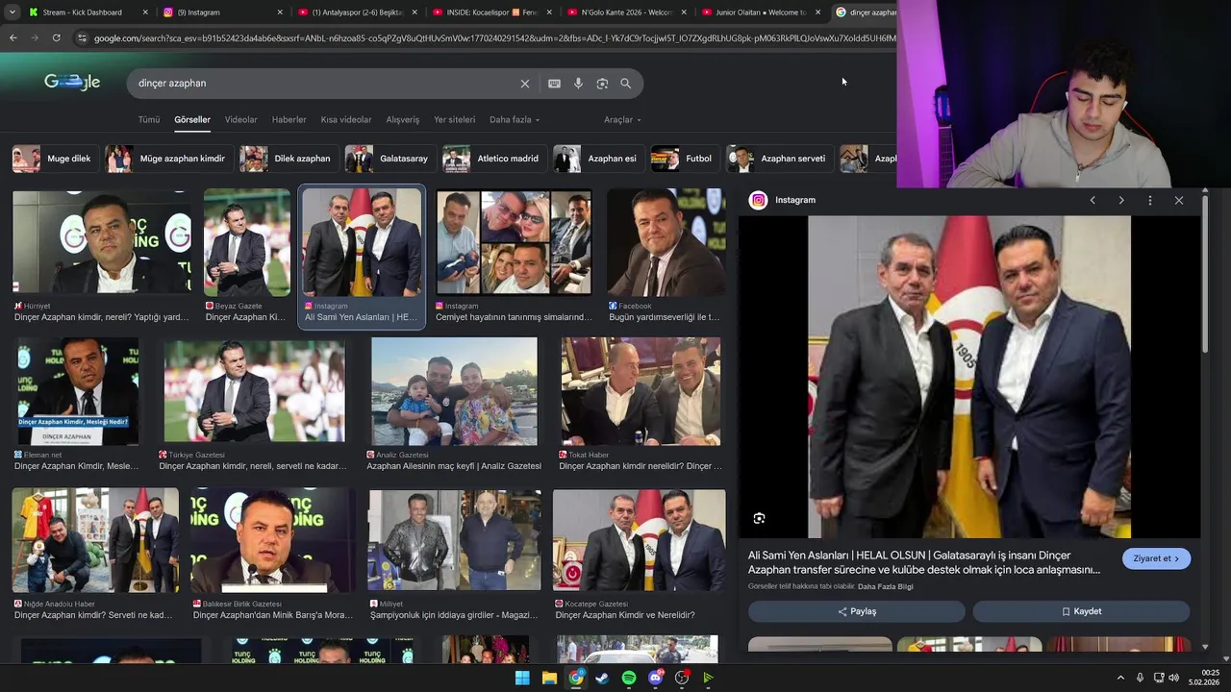Switch to the 'Tümü' results tab
The image size is (1231, 692).
coord(149,120)
